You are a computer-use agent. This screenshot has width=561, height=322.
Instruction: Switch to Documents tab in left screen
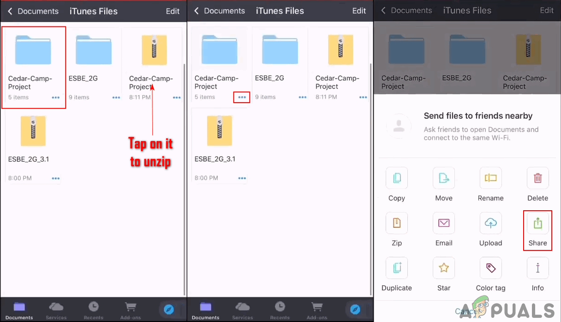click(19, 310)
